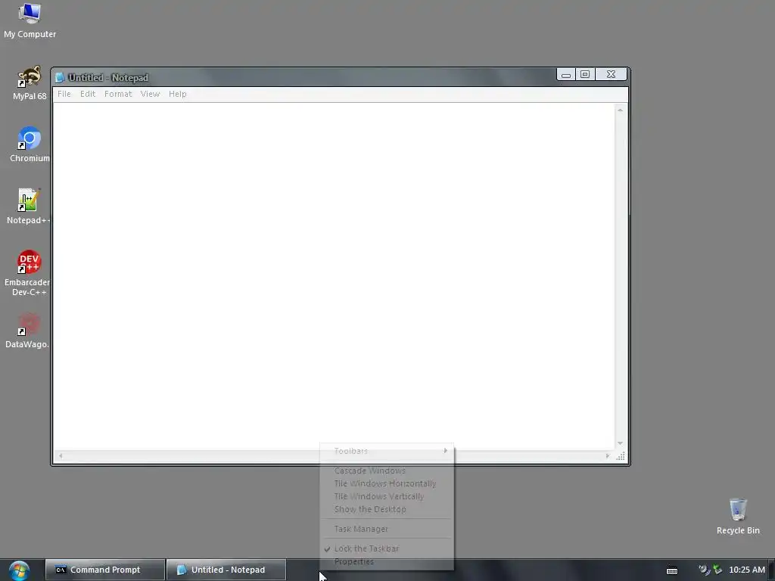Click the volume tray icon
The height and width of the screenshot is (581, 775).
point(703,570)
